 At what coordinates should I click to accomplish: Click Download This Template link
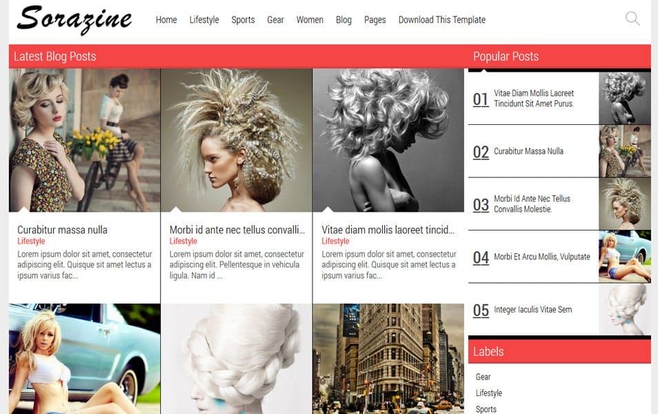[x=441, y=20]
